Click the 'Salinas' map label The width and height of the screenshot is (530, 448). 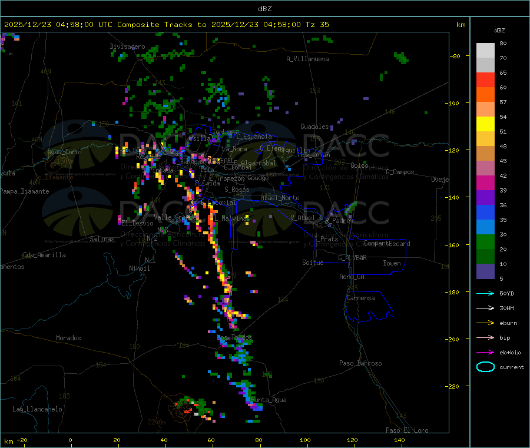[x=102, y=239]
